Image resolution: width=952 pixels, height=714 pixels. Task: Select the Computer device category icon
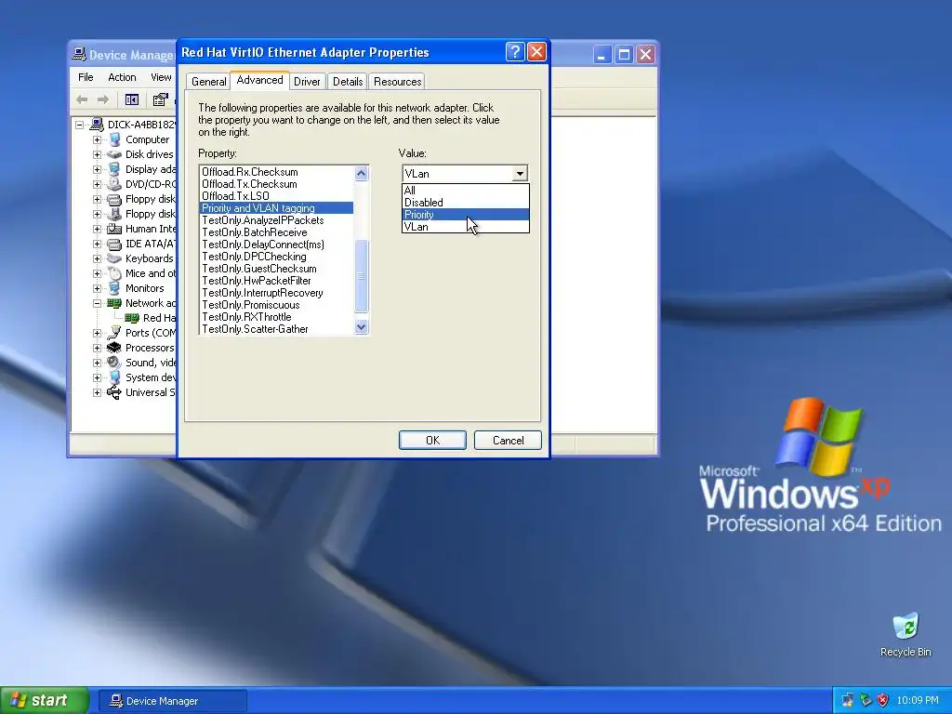pyautogui.click(x=114, y=139)
